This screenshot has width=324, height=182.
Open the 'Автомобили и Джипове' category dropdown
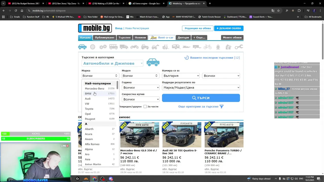(x=113, y=63)
